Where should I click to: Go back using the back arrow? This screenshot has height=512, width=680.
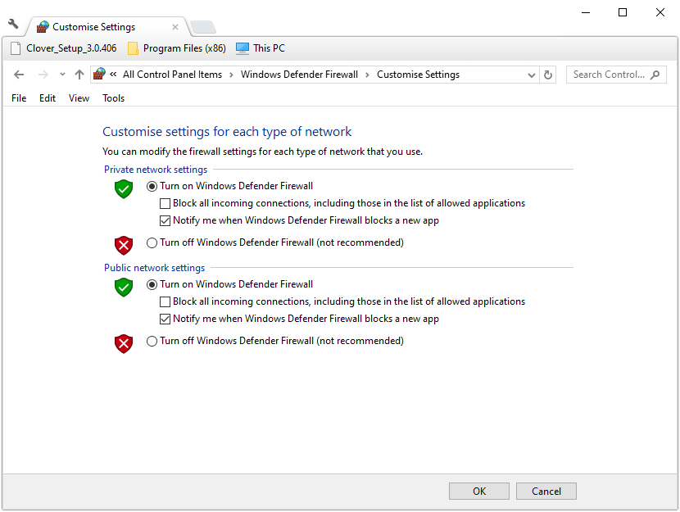(19, 75)
